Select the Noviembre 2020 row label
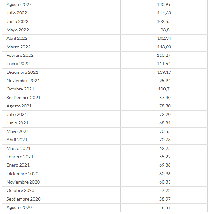Screen dimensions: 209x214 tap(23, 182)
